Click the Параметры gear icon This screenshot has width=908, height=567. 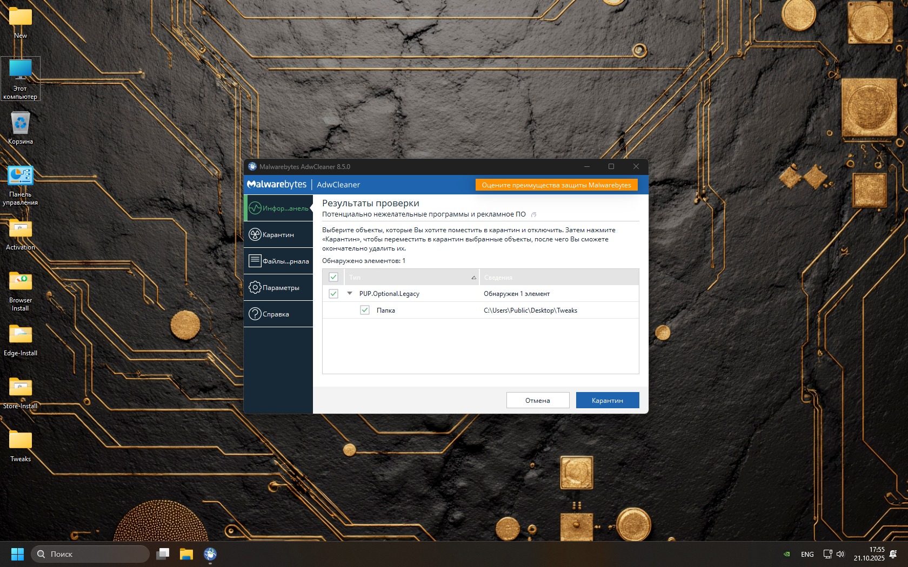point(255,287)
